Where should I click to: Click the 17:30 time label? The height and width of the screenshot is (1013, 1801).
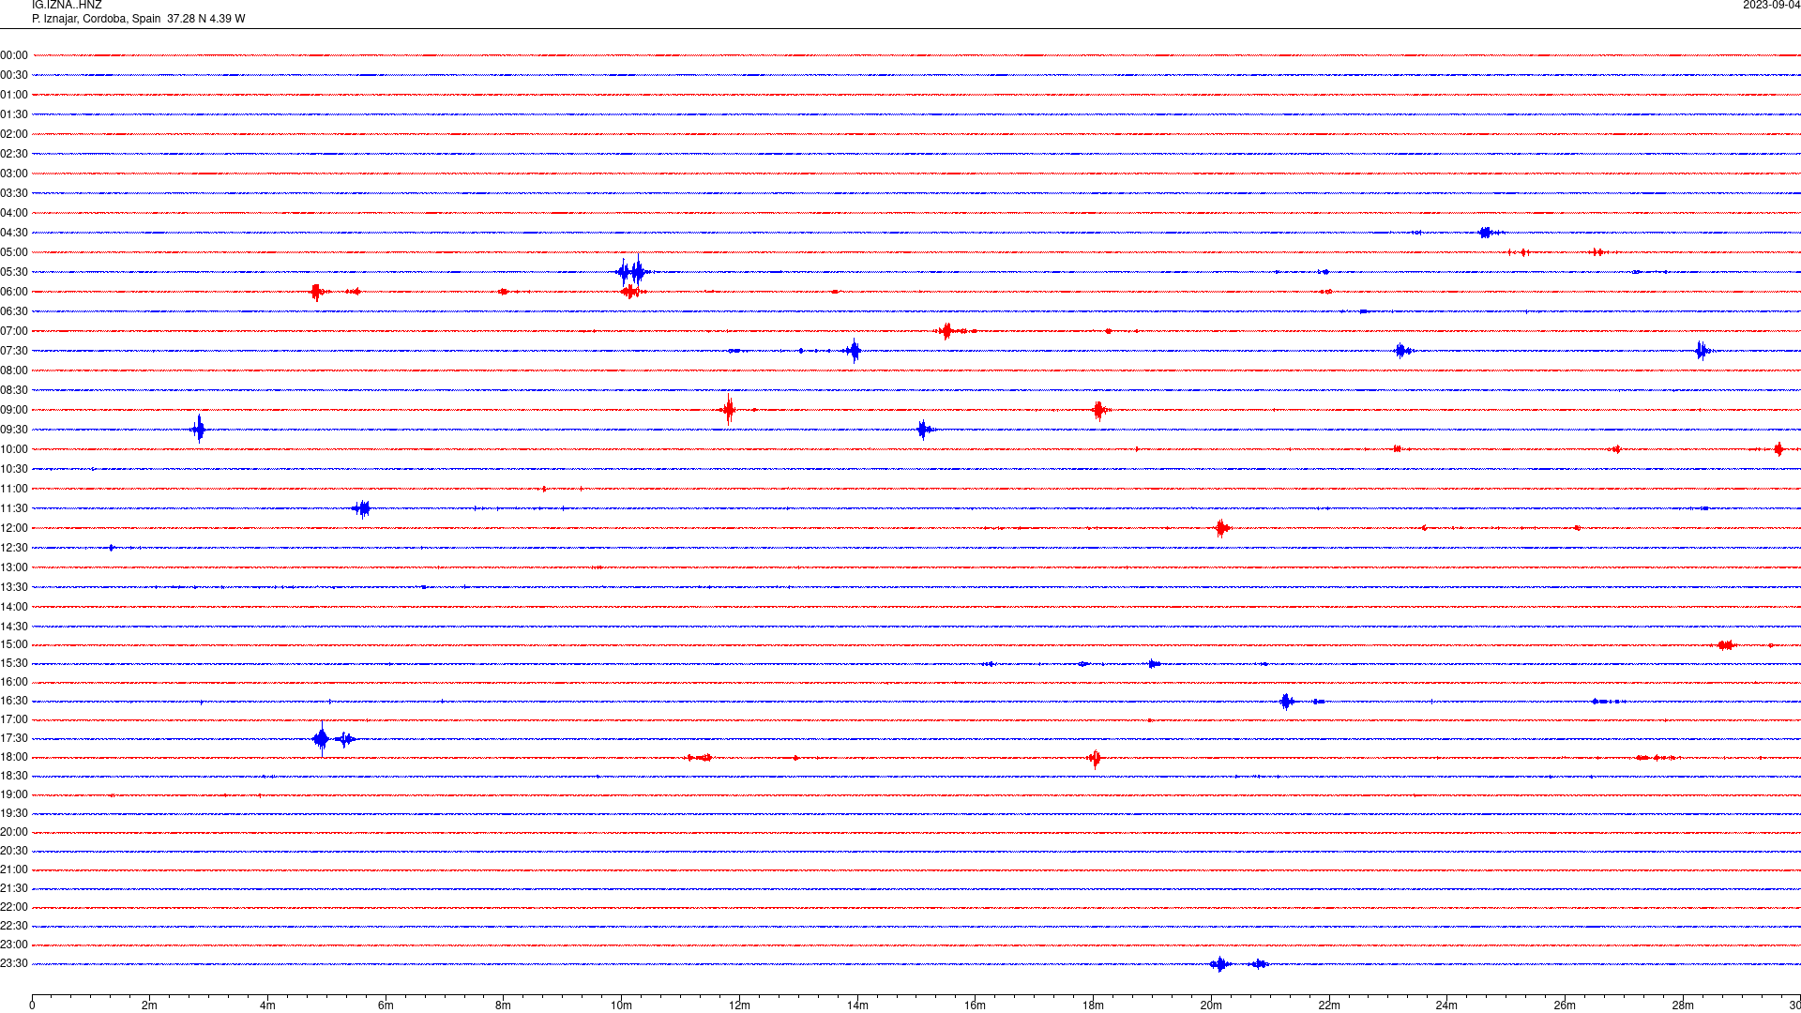[x=14, y=738]
